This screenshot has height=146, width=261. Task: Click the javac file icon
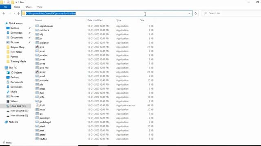point(37,51)
